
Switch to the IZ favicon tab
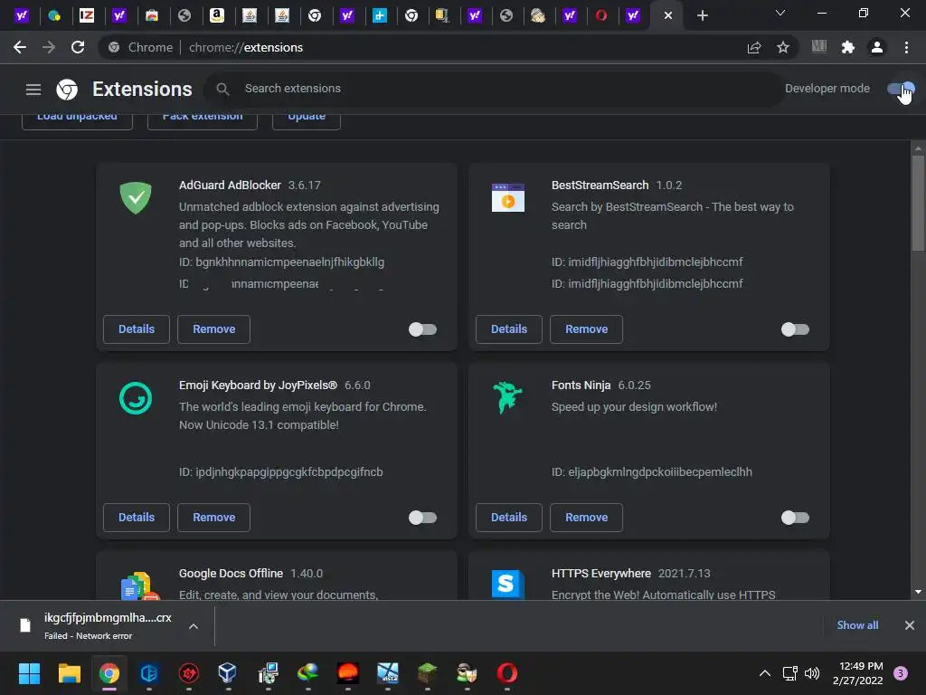coord(87,15)
